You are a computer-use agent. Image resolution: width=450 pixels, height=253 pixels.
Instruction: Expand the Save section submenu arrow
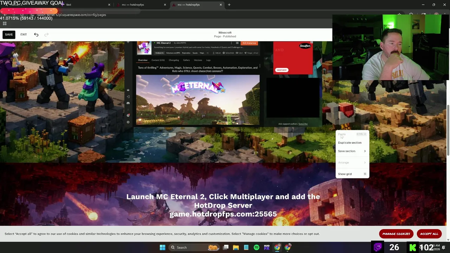(365, 151)
